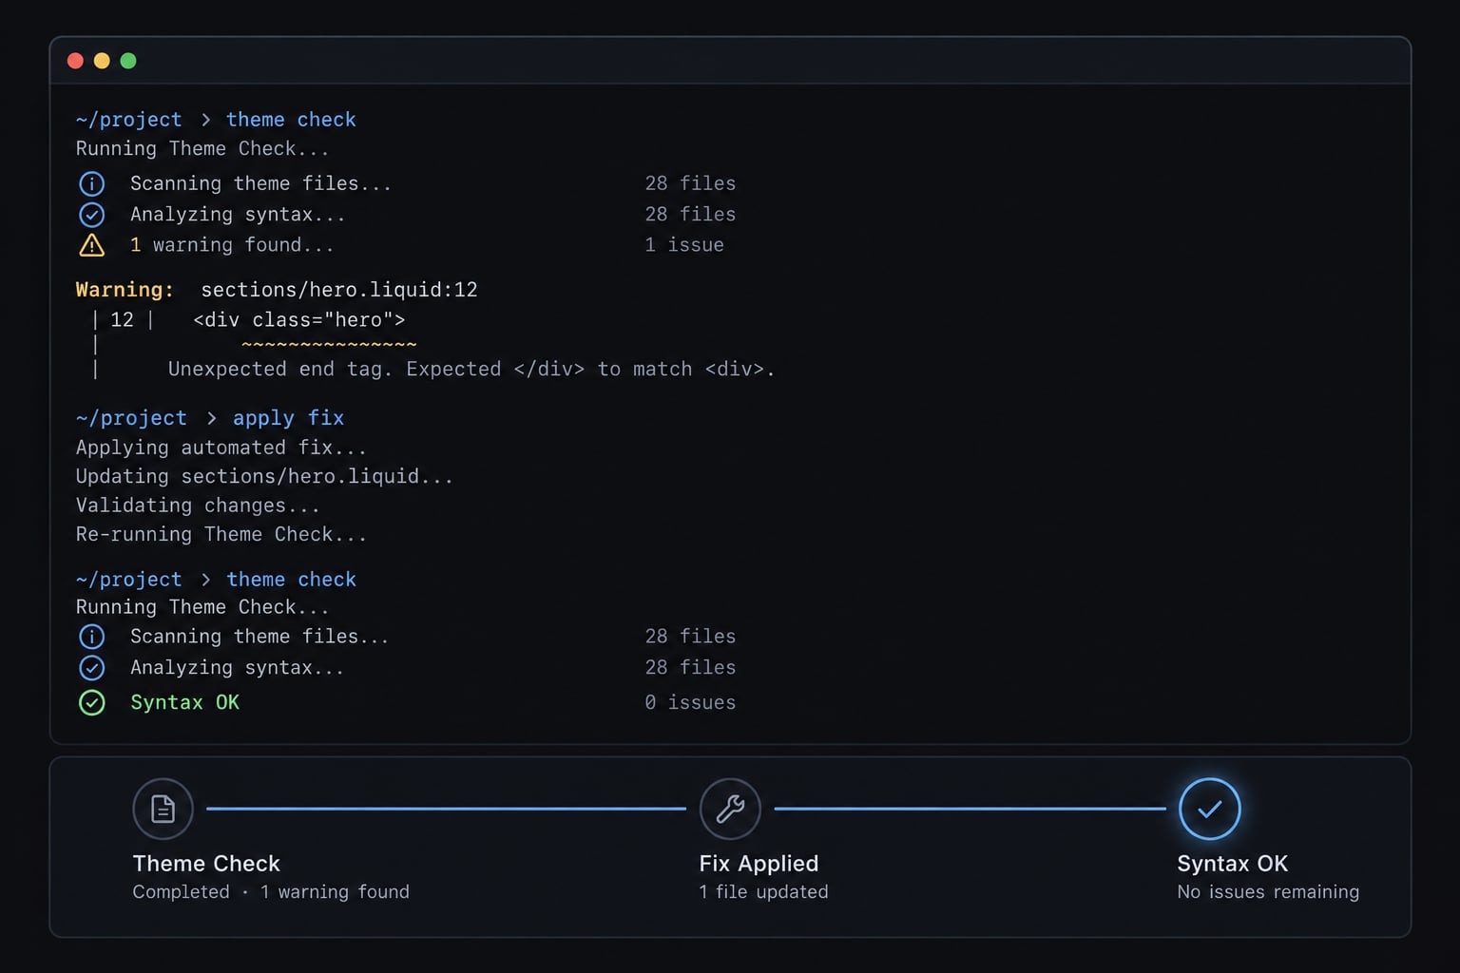Select the blue checkmark circle above Syntax OK step
This screenshot has height=973, width=1460.
point(1209,809)
